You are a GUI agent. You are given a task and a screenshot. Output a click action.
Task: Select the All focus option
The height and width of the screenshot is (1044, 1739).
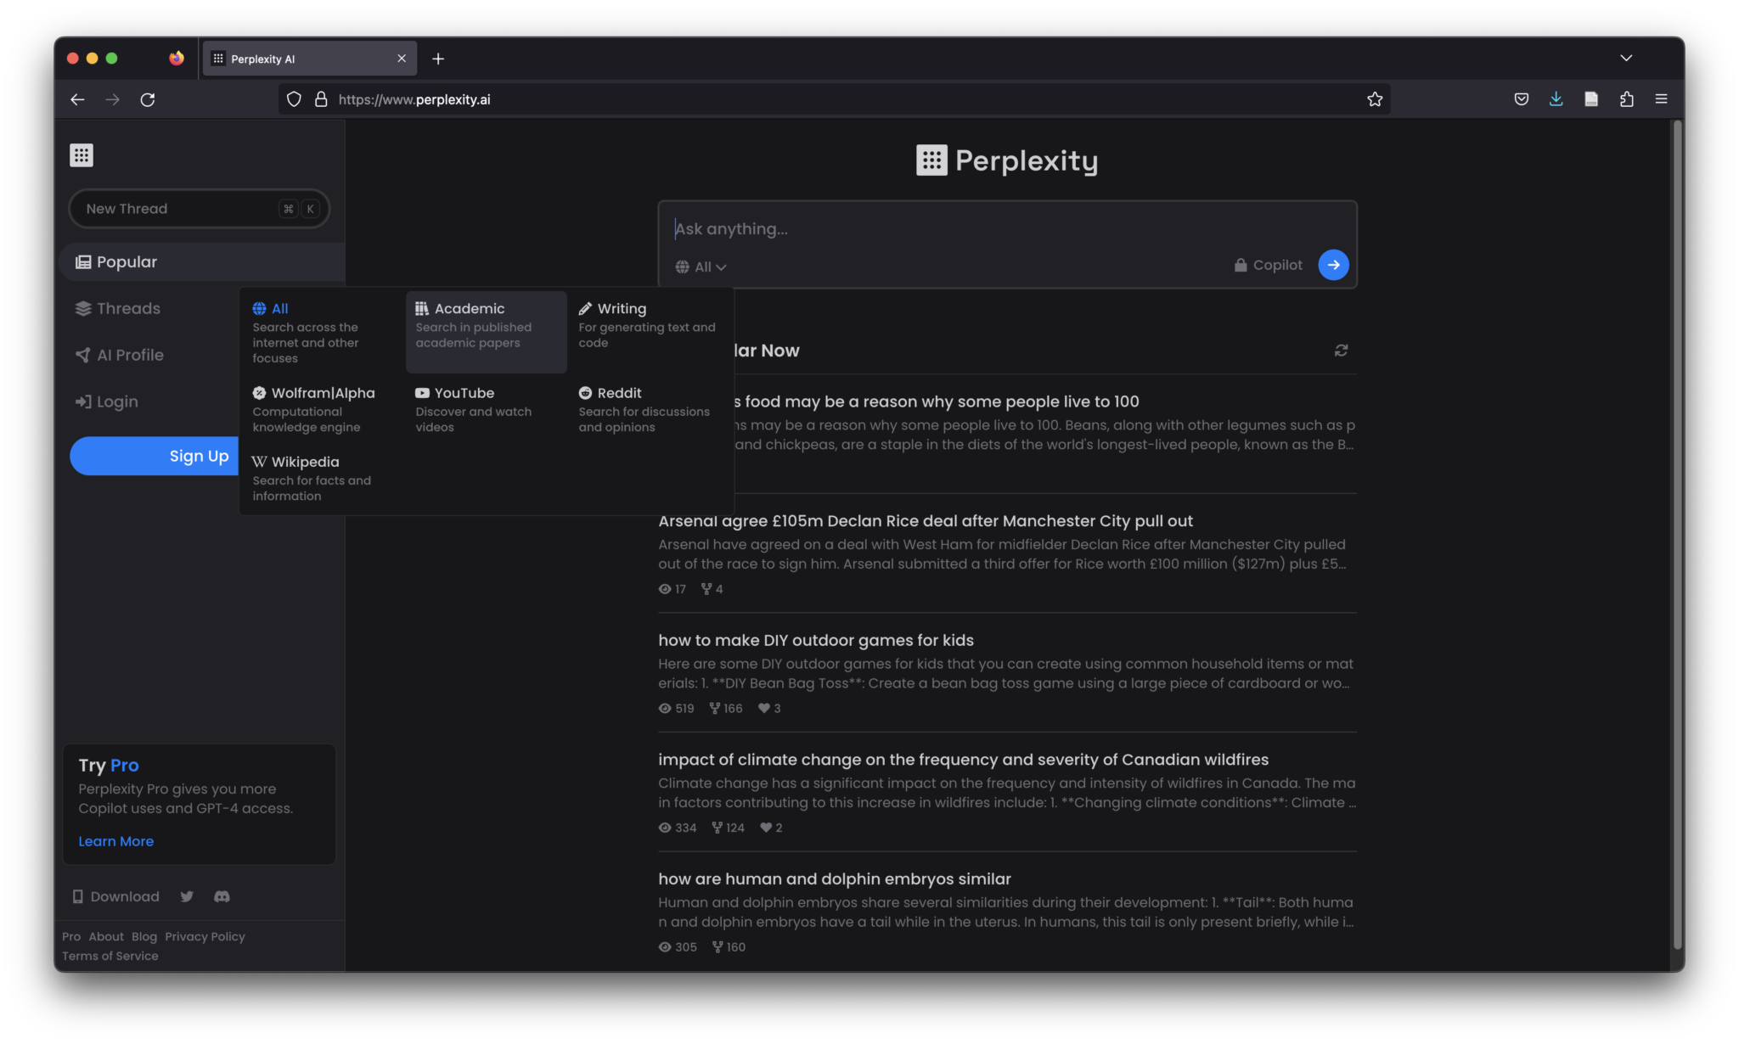[323, 333]
